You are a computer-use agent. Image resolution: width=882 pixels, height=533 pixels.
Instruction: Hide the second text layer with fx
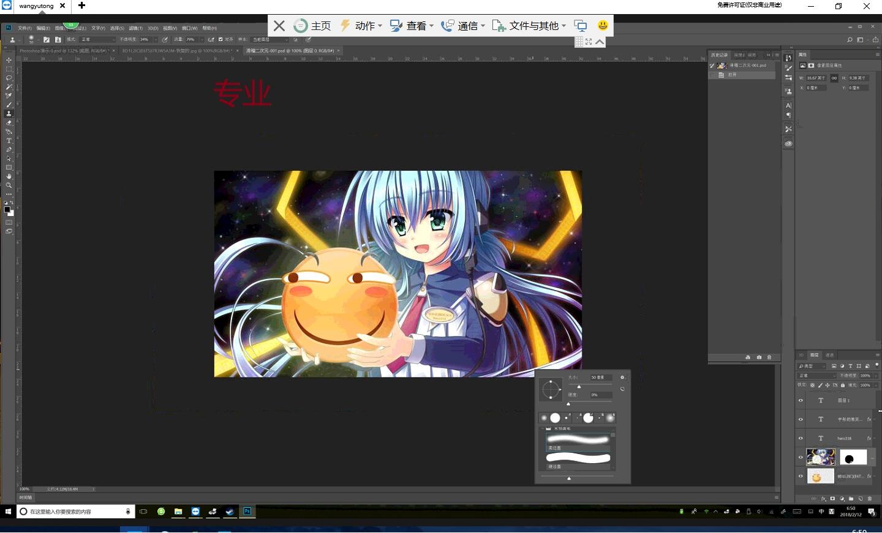pyautogui.click(x=801, y=420)
